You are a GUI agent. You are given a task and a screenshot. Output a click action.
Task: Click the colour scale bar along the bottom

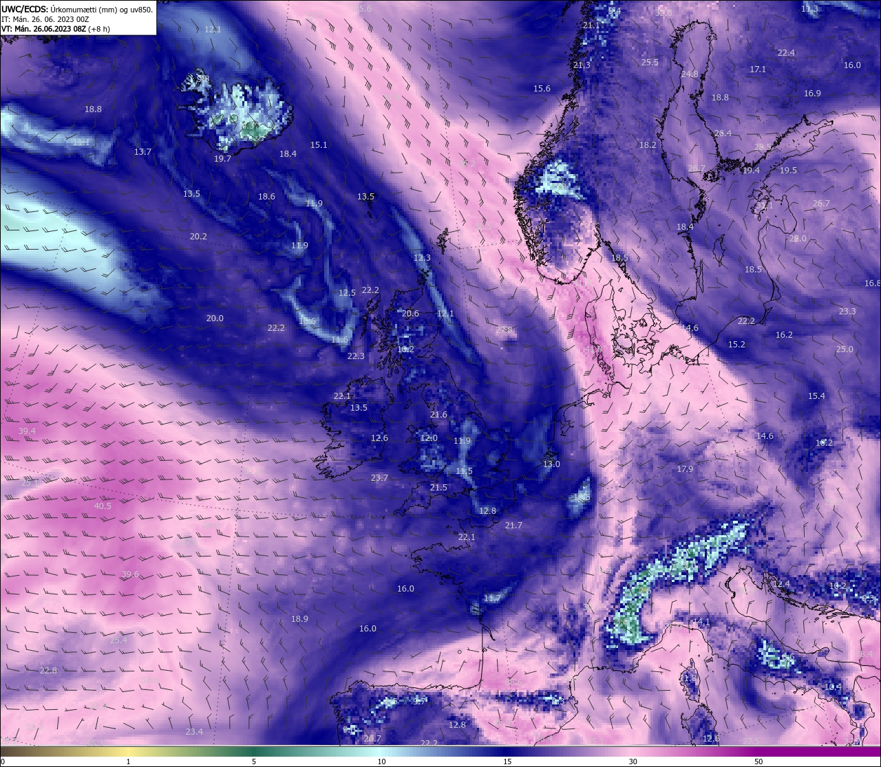click(440, 751)
